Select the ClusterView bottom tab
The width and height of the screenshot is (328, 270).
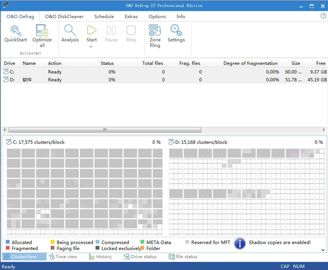pyautogui.click(x=24, y=257)
